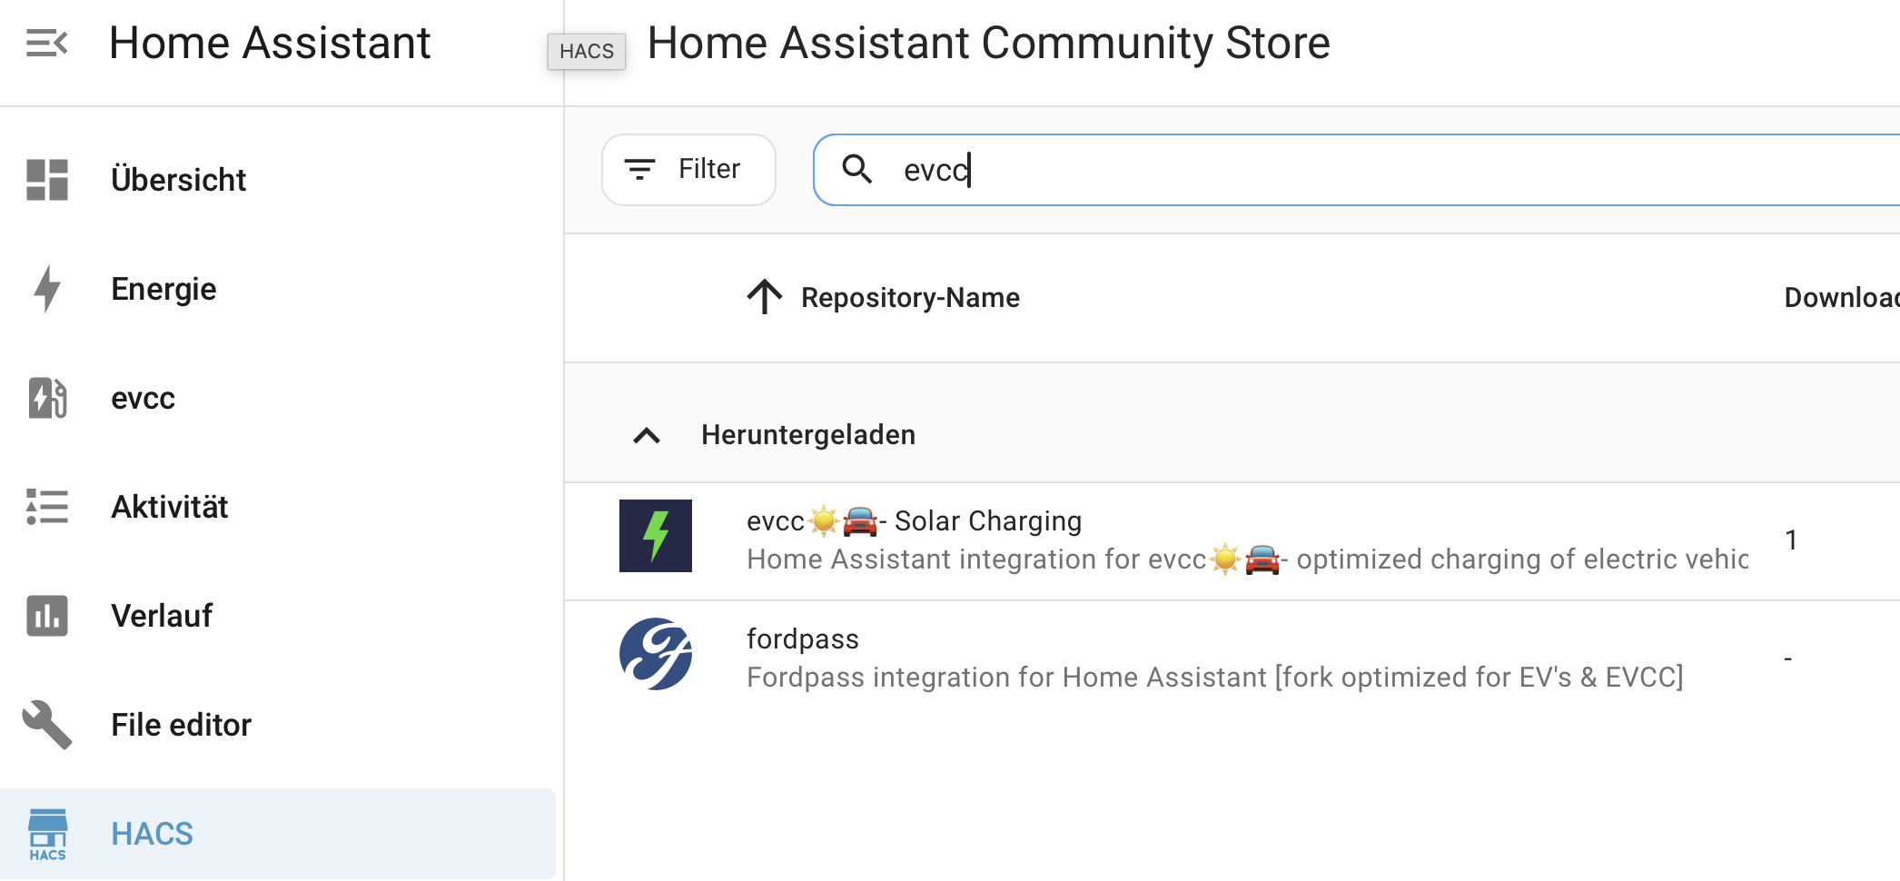Click the HACS store icon in sidebar
Image resolution: width=1900 pixels, height=881 pixels.
[x=47, y=834]
